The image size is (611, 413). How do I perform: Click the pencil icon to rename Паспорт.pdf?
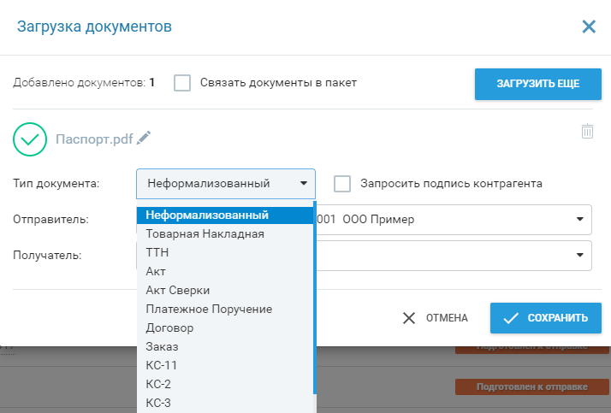(x=144, y=138)
